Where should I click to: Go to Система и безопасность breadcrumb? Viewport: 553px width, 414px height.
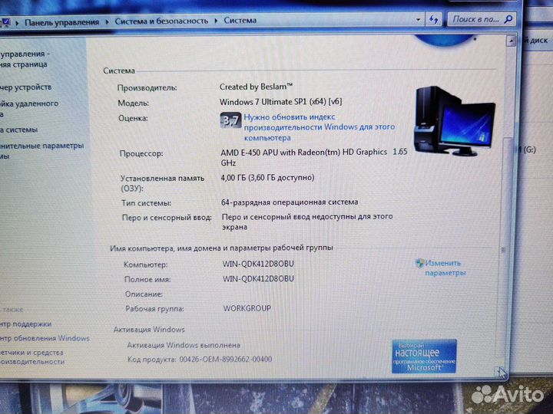(161, 21)
